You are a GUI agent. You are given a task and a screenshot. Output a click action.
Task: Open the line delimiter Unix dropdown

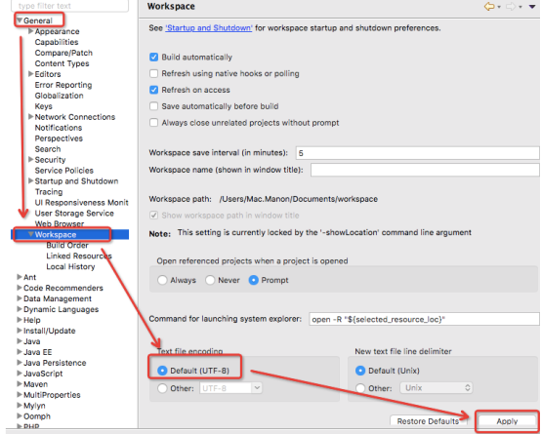tap(437, 388)
